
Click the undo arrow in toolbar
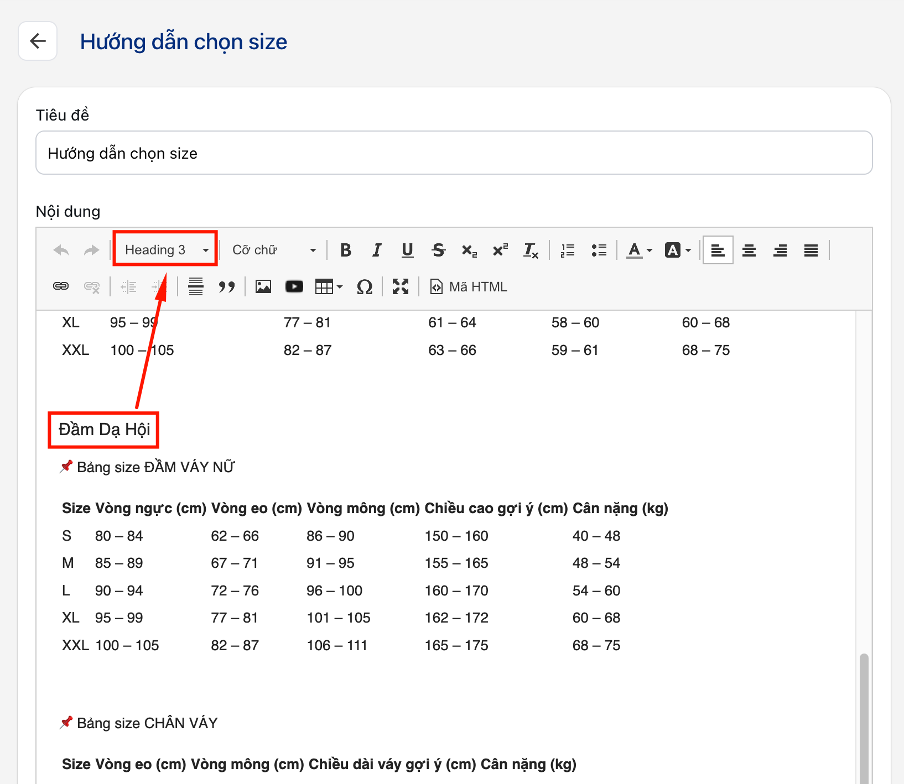coord(61,250)
